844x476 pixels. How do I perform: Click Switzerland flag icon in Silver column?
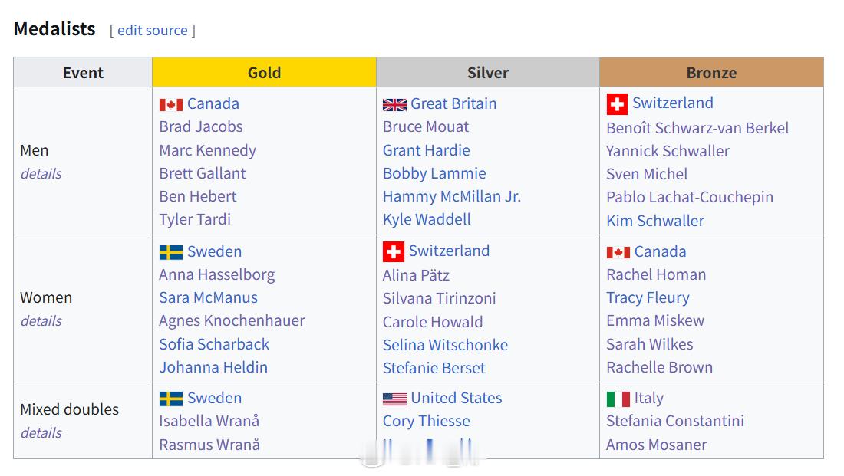pyautogui.click(x=393, y=251)
